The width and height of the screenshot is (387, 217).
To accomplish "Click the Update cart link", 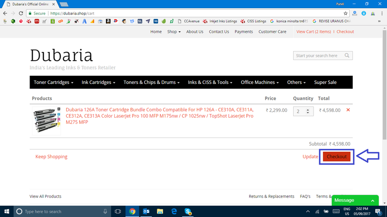I will coord(310,156).
